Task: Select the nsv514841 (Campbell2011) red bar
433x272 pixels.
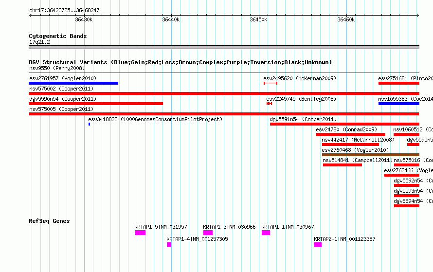Action: (x=343, y=165)
